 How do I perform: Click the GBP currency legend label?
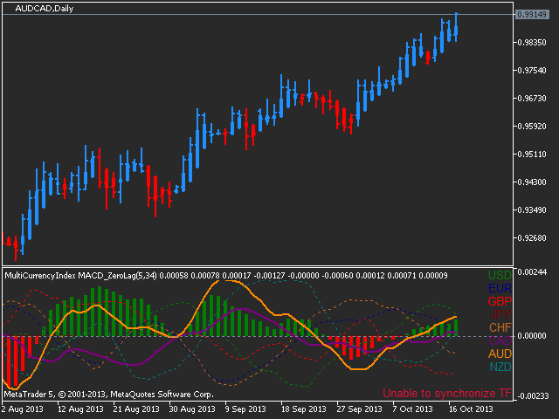[500, 301]
